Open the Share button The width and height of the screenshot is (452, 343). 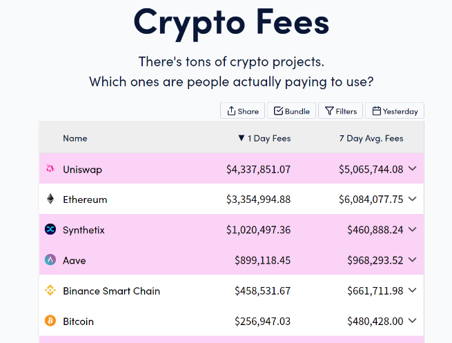pyautogui.click(x=242, y=110)
